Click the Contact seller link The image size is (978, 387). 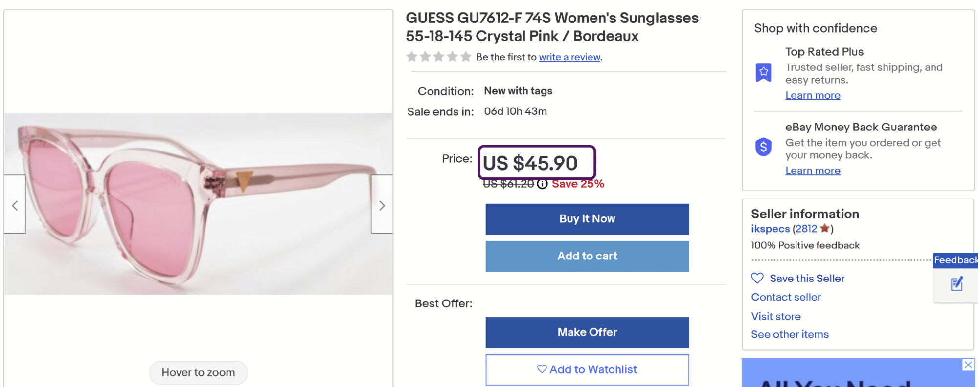tap(786, 297)
